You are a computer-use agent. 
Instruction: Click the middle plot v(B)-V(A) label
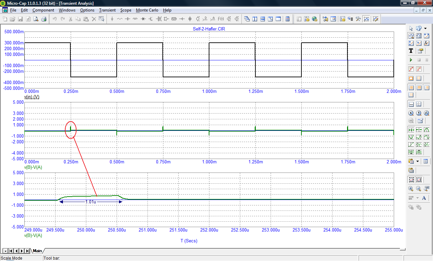tap(33, 167)
